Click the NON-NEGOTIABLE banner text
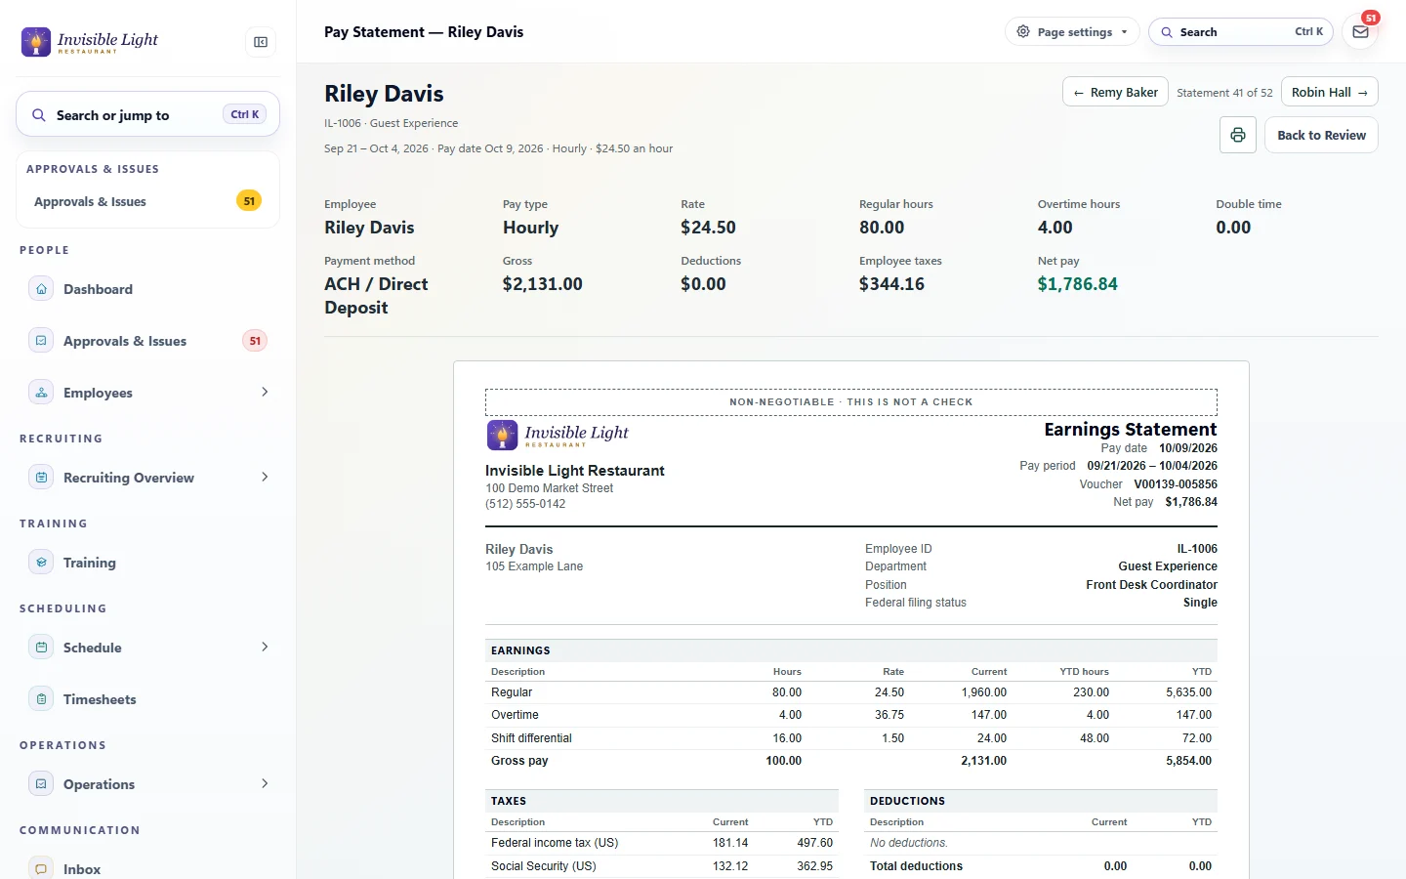Screen dimensions: 1406x879 851,402
